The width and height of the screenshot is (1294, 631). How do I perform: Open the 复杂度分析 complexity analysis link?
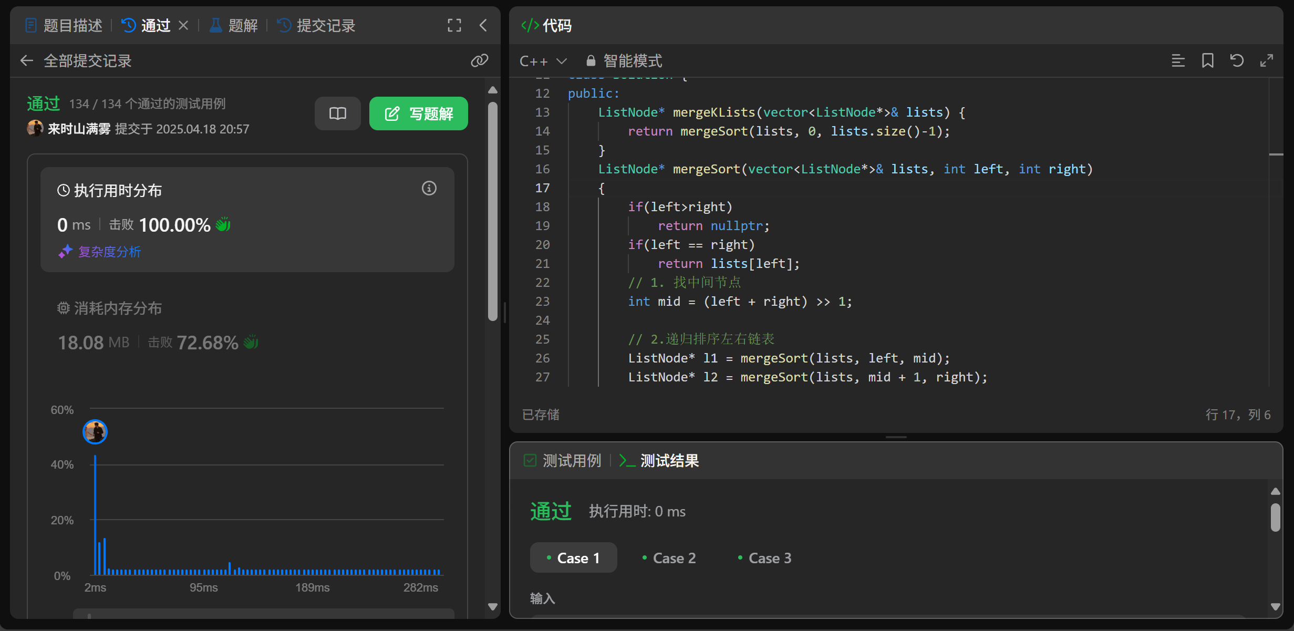(x=109, y=252)
